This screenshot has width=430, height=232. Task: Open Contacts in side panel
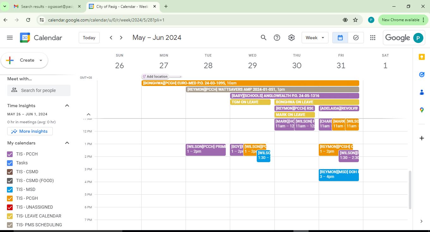pyautogui.click(x=421, y=92)
